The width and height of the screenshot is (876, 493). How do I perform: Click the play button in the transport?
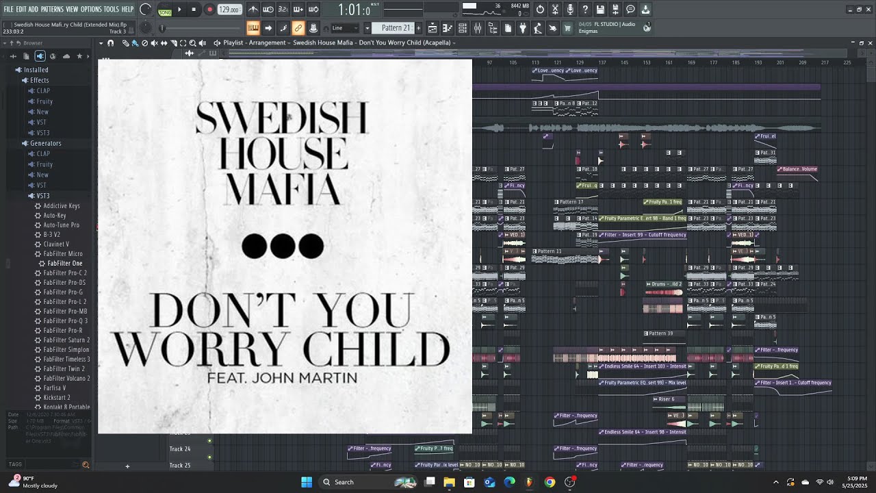click(180, 10)
